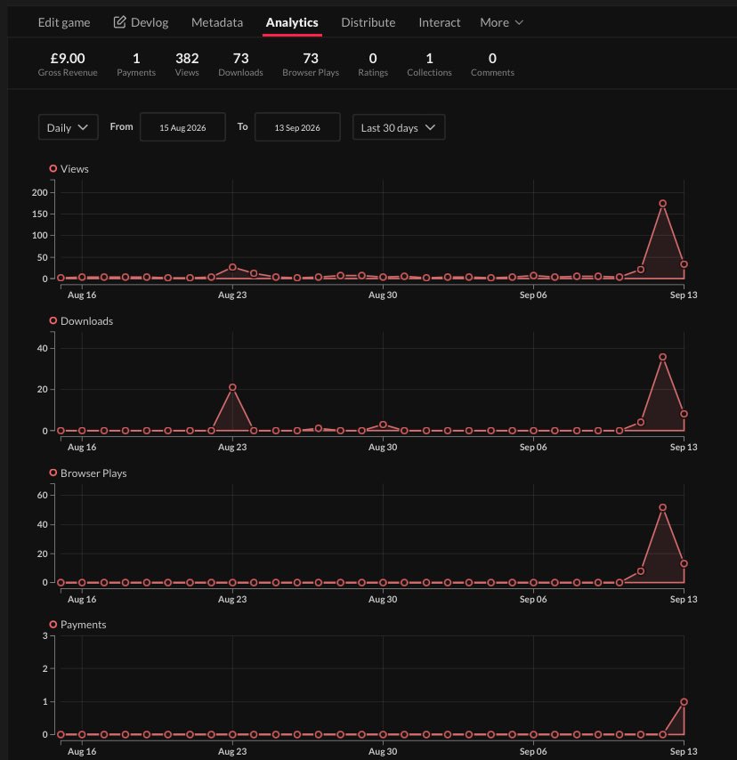Open the Edit game tab
Screen dimensions: 737x760
64,22
